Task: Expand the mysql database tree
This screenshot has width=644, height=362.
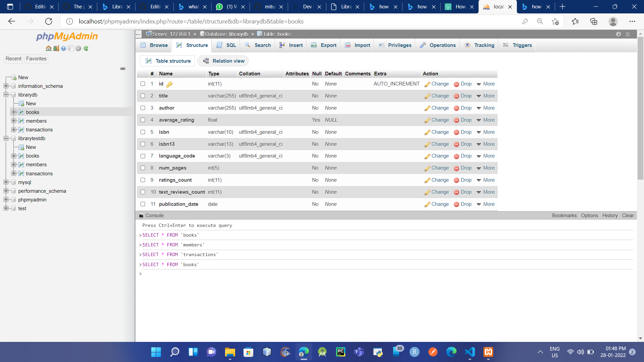Action: pos(6,182)
